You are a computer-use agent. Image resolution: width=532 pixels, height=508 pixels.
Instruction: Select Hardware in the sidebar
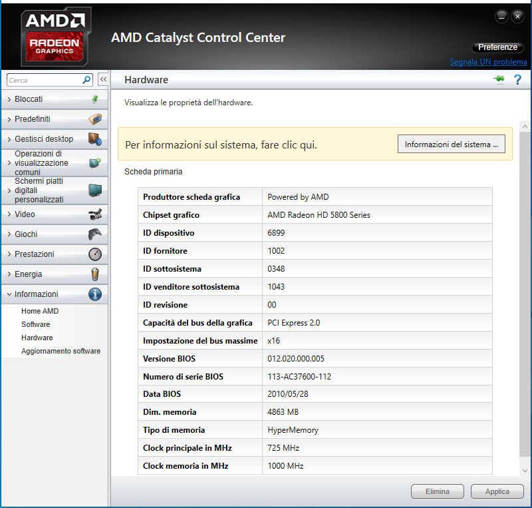(37, 338)
